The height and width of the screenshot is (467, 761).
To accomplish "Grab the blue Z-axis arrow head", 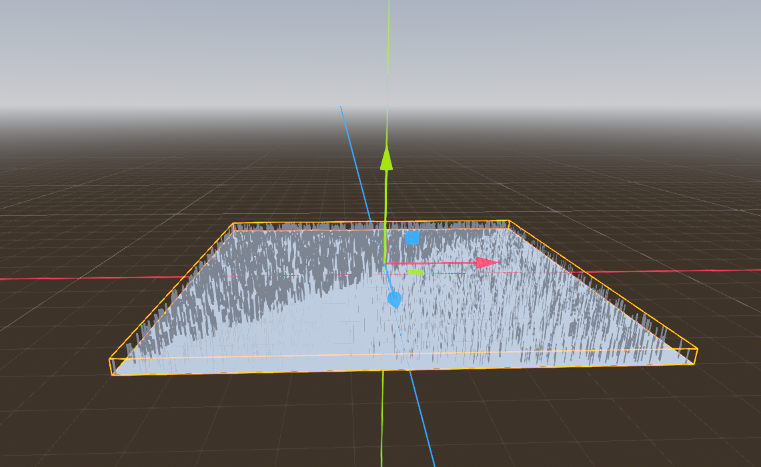I will (395, 300).
